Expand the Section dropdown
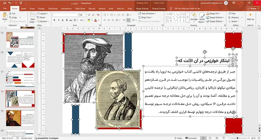The height and width of the screenshot is (140, 261). click(43, 21)
